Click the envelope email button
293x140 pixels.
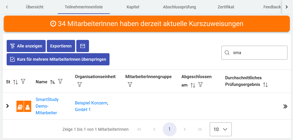tap(83, 46)
